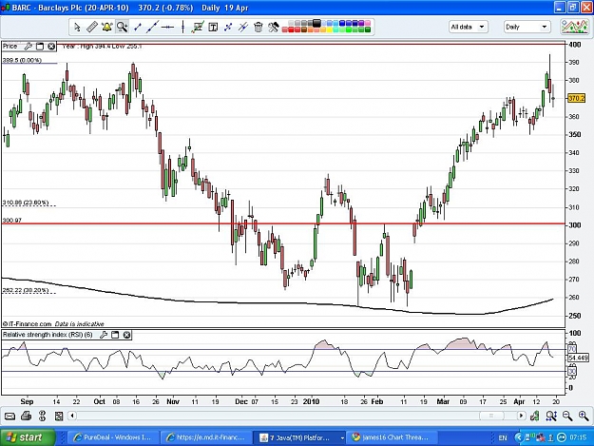
Task: Pick the purple color swatch
Action: [x=361, y=23]
